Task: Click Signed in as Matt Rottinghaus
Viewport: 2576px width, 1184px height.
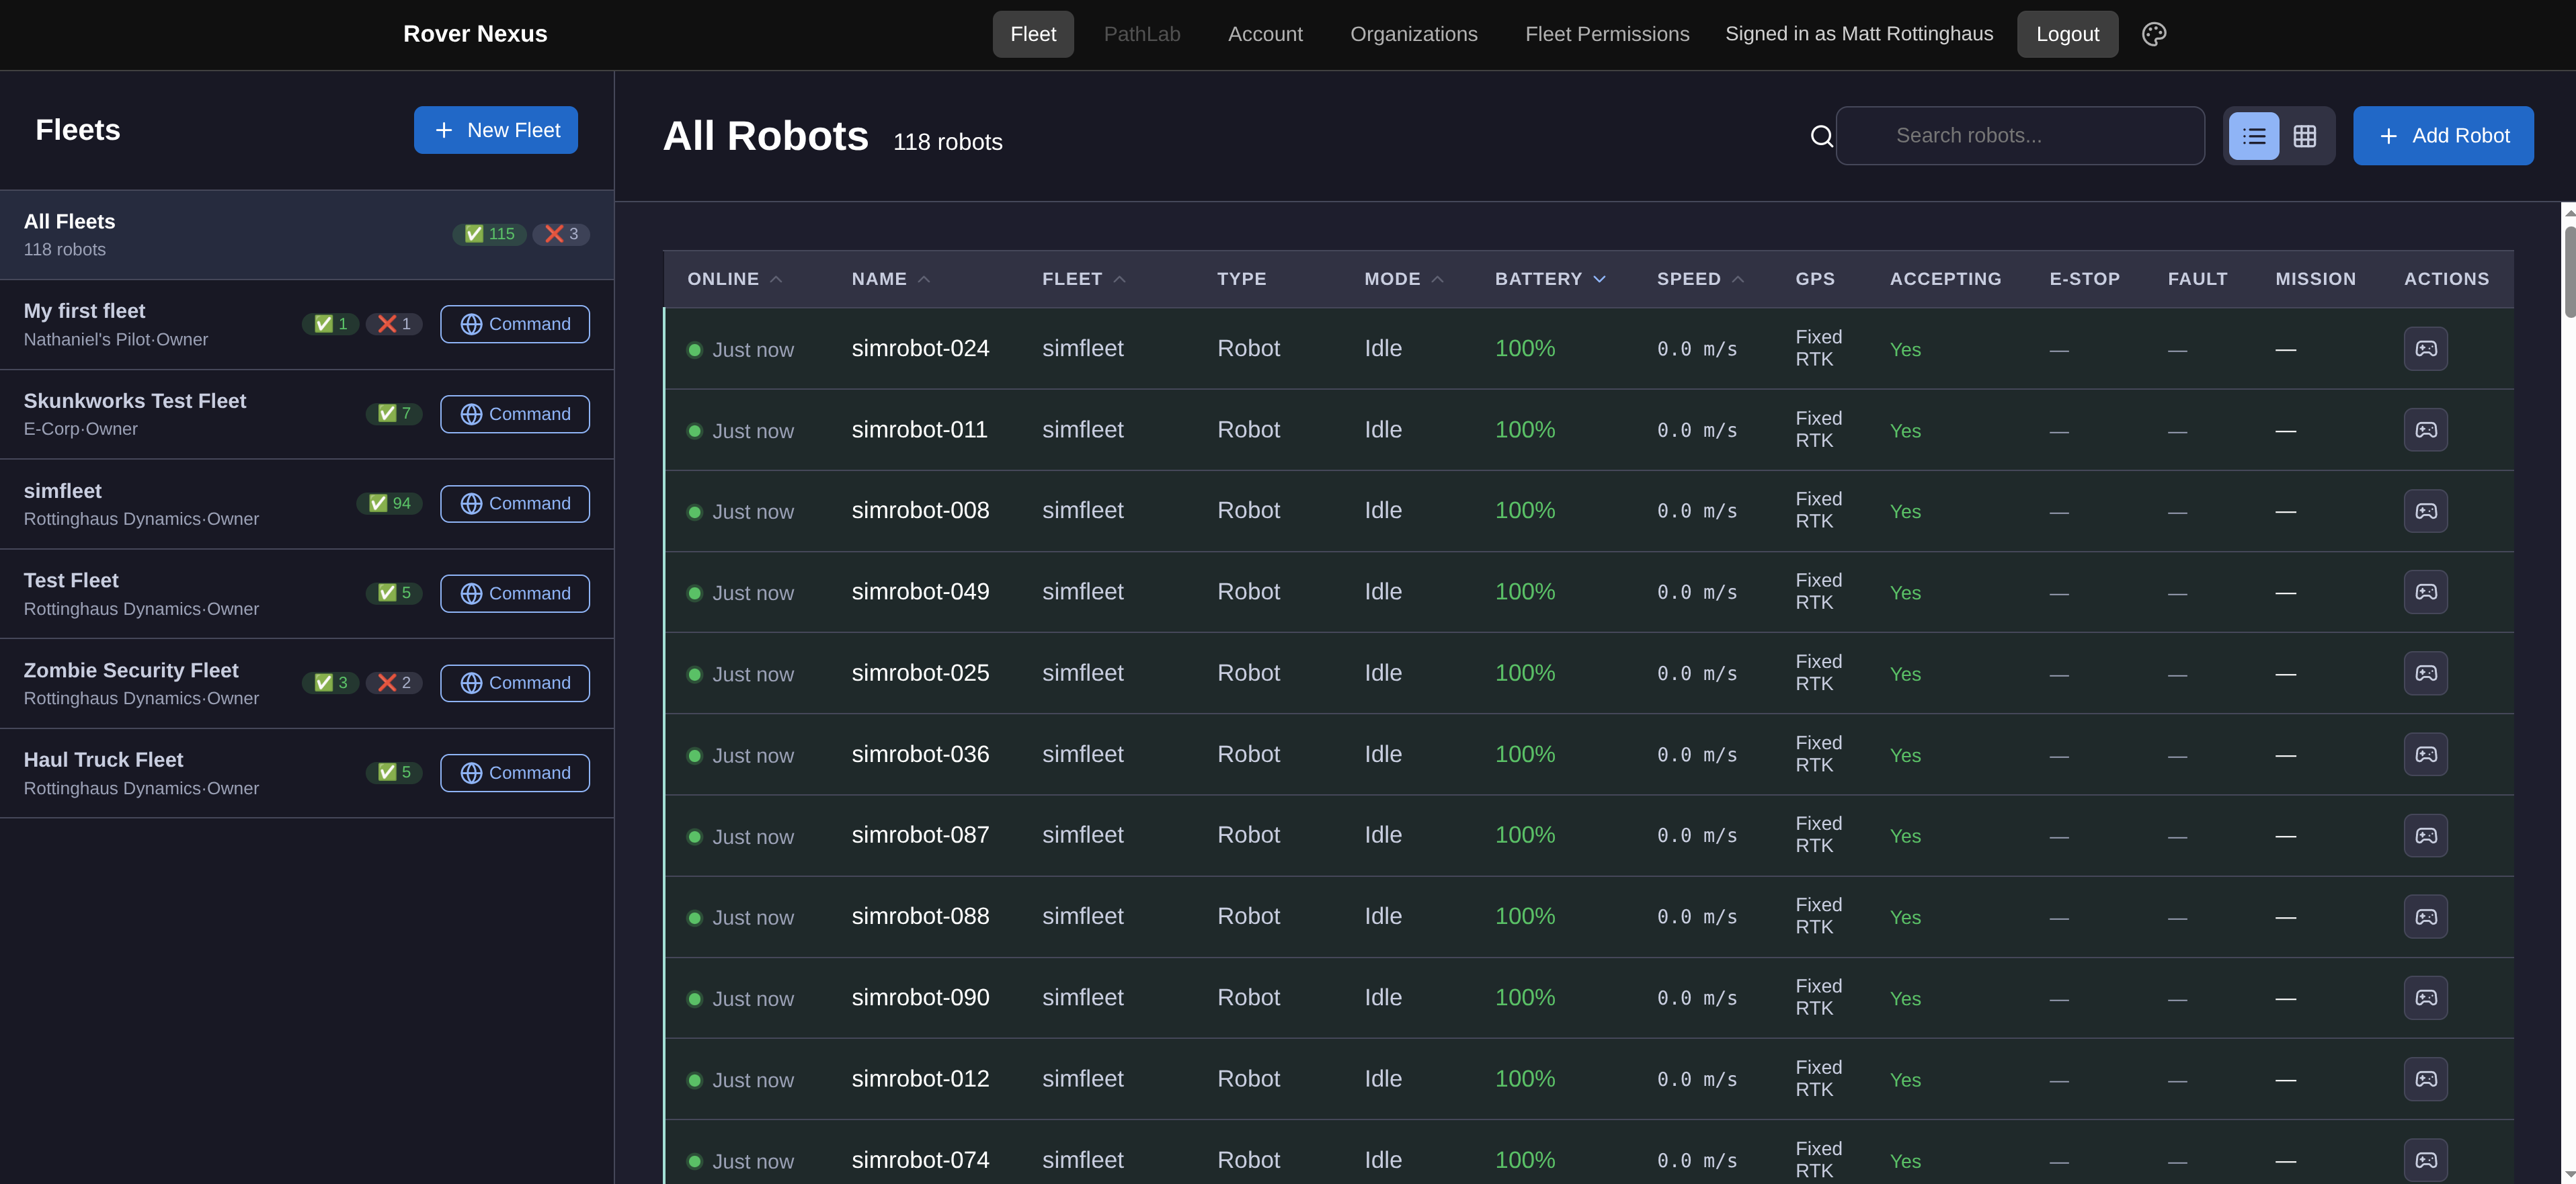Action: [1859, 34]
